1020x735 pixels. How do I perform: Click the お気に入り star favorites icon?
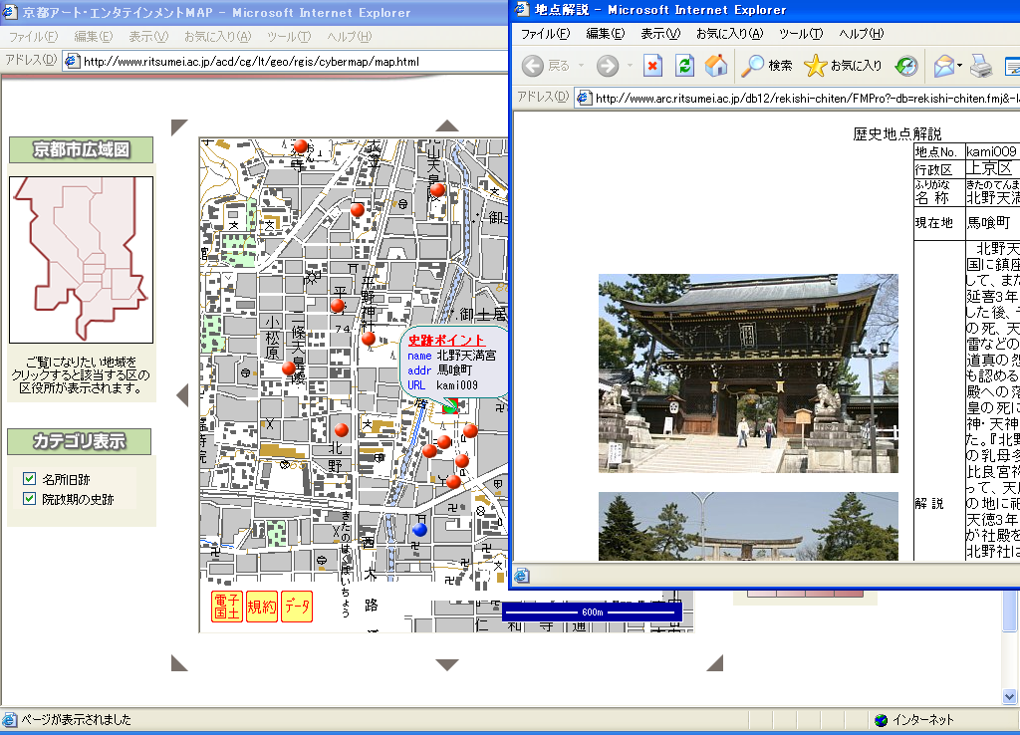point(815,65)
